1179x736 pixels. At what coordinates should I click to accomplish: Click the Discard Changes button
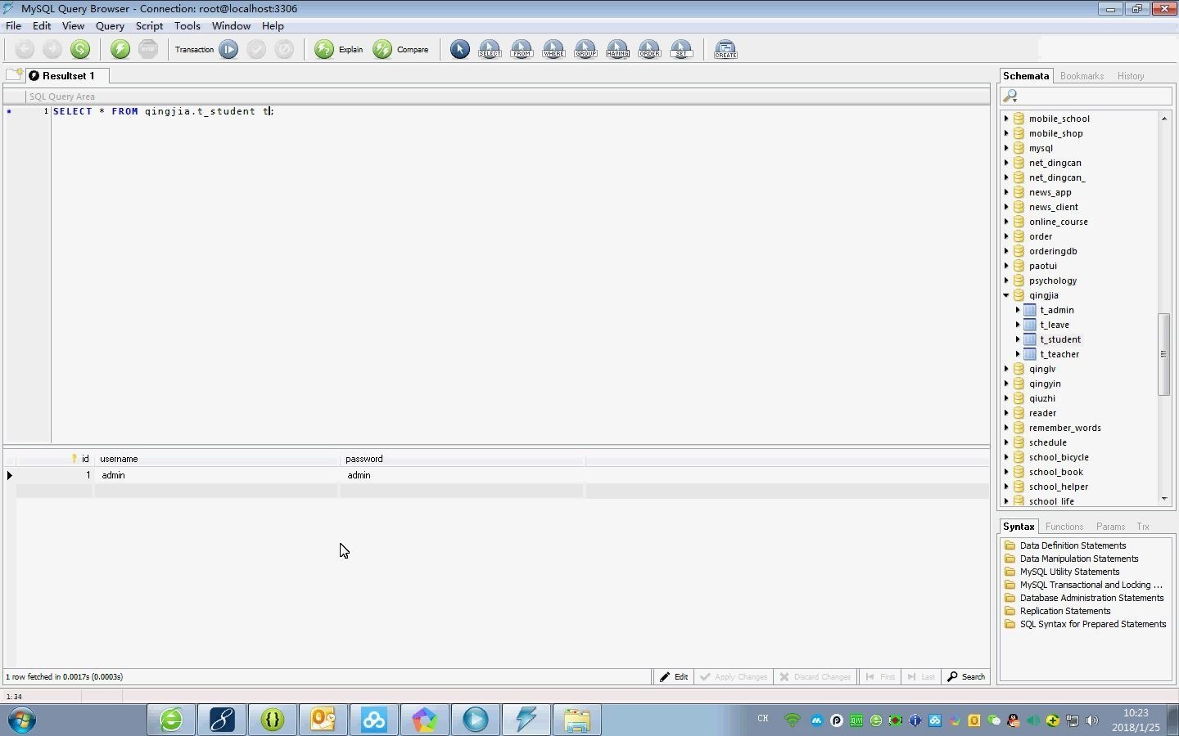(x=815, y=677)
